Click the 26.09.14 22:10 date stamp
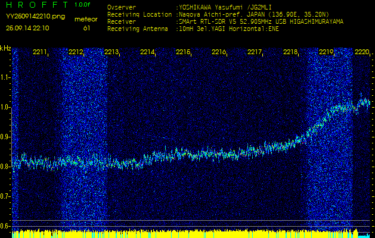The width and height of the screenshot is (375, 238). point(27,28)
